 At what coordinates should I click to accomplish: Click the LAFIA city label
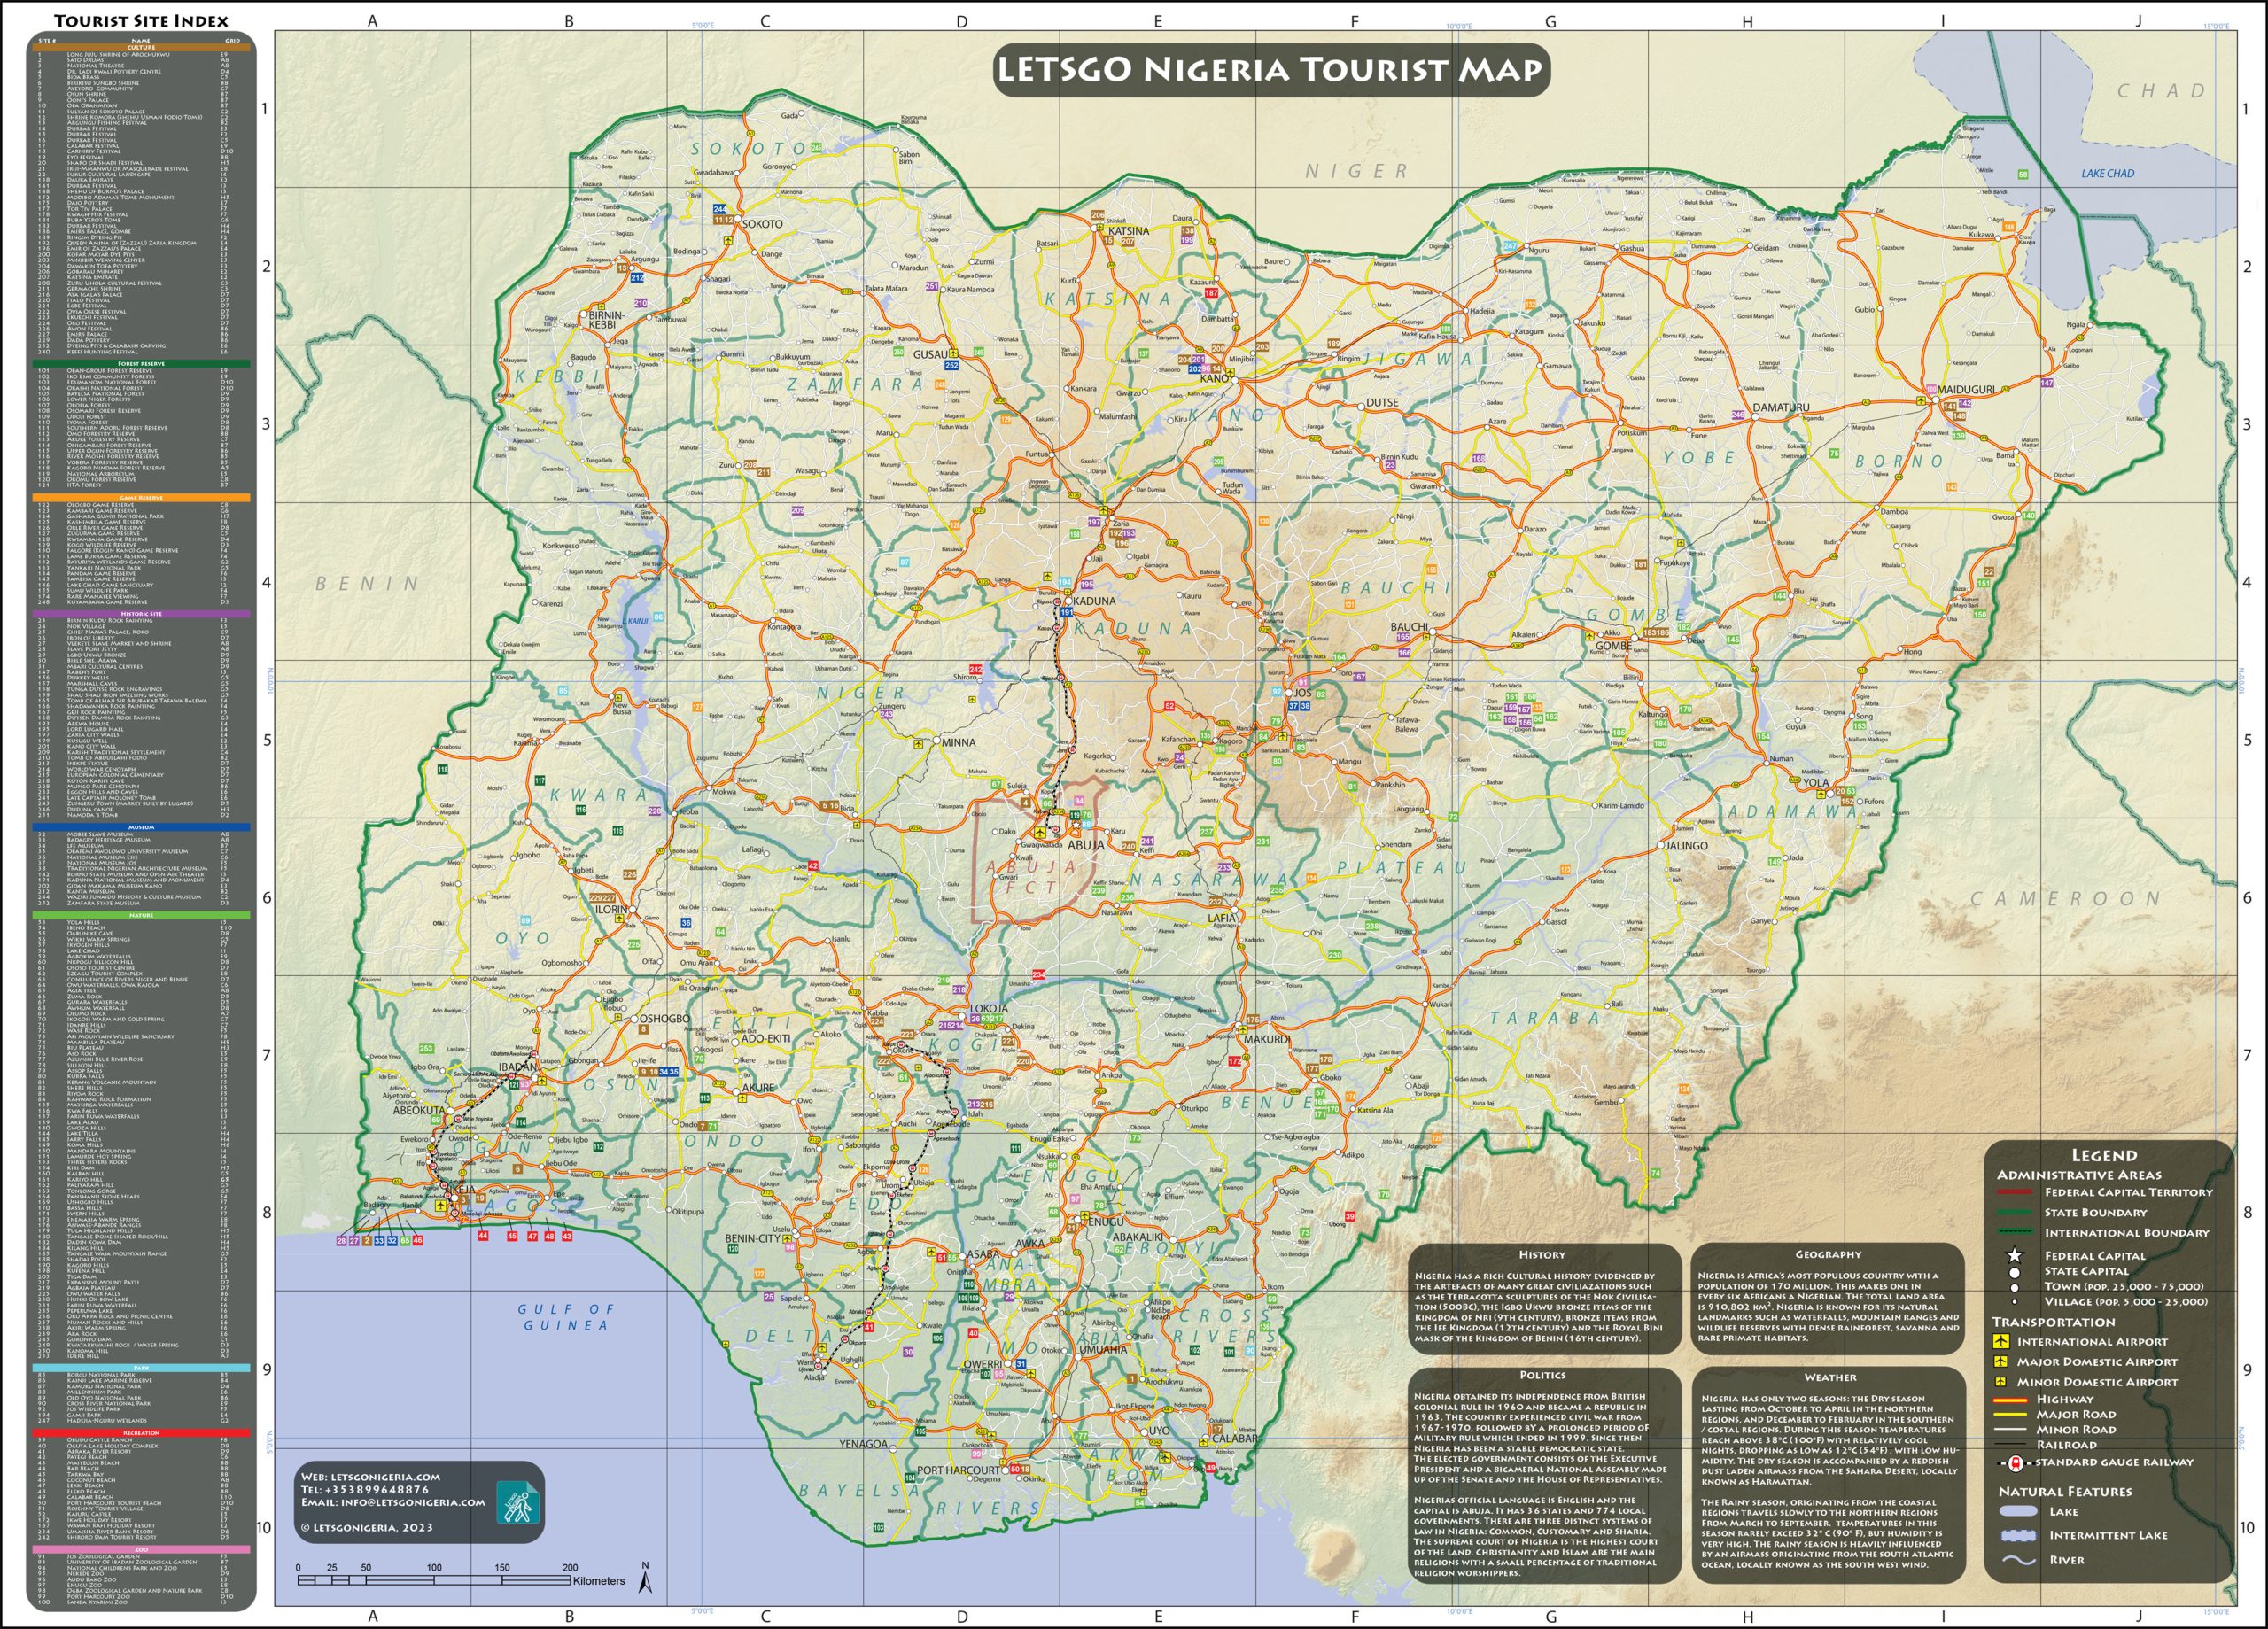tap(1222, 917)
